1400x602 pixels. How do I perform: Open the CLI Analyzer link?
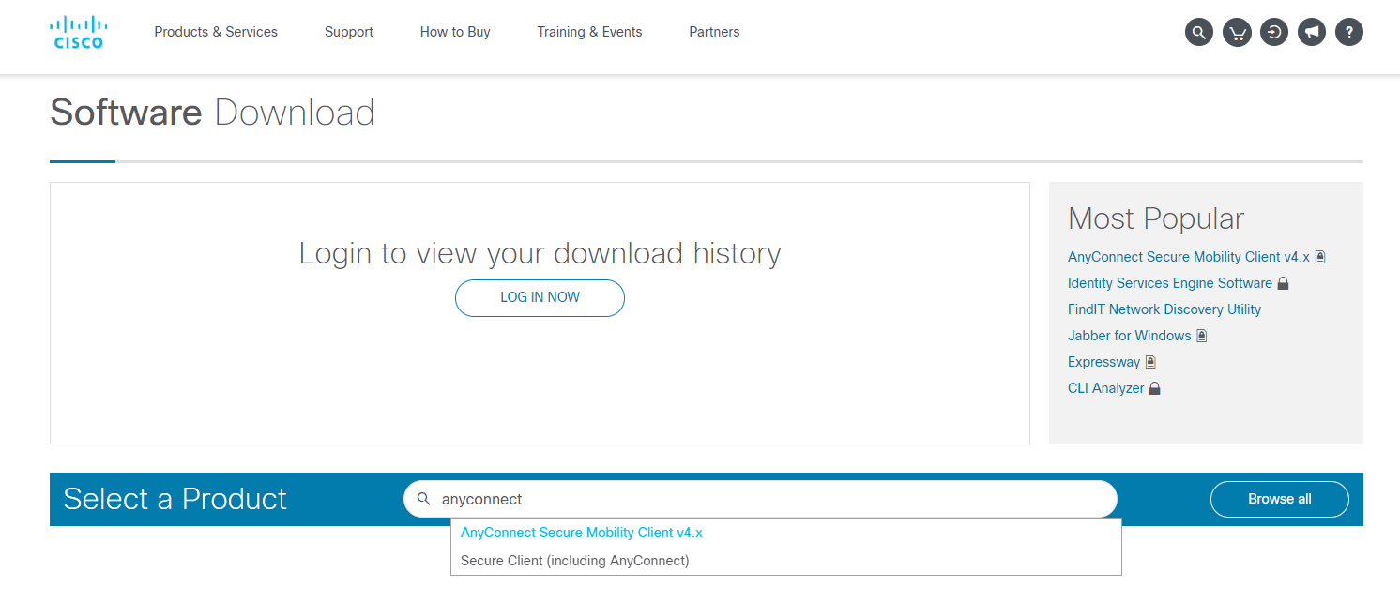click(x=1106, y=388)
